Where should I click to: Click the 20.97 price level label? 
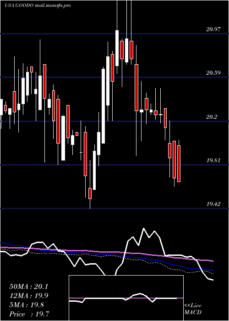[213, 29]
